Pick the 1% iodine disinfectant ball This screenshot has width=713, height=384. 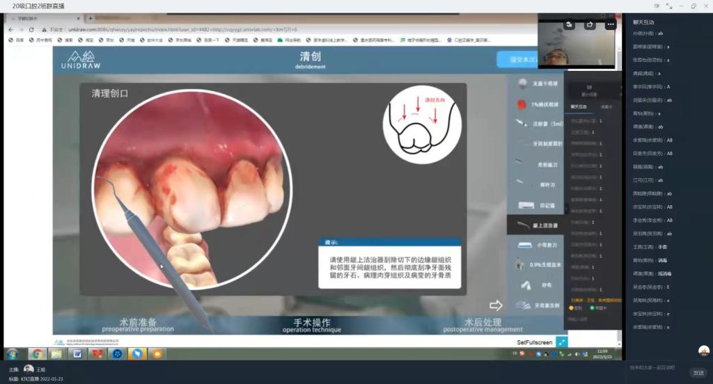click(x=535, y=104)
